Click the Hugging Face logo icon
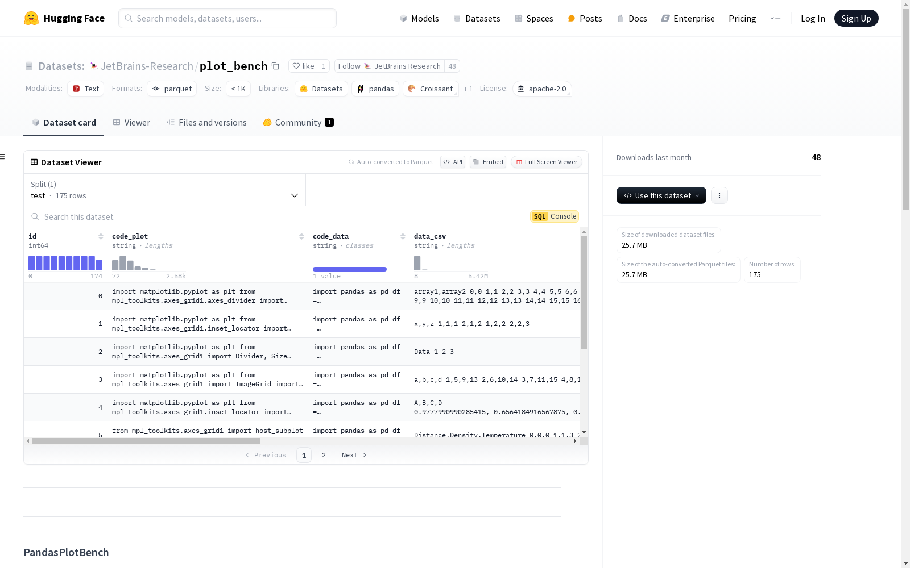The image size is (910, 568). [31, 18]
